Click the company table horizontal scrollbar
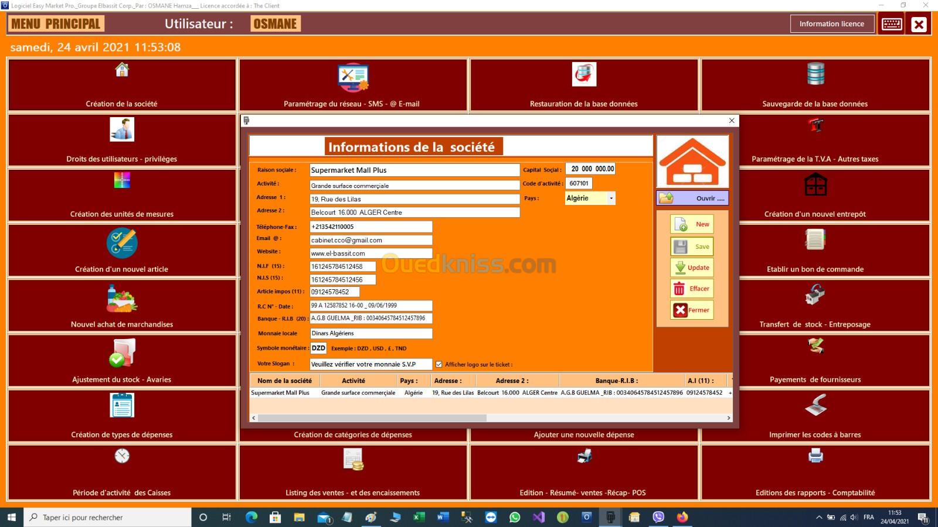The height and width of the screenshot is (527, 938). 372,418
